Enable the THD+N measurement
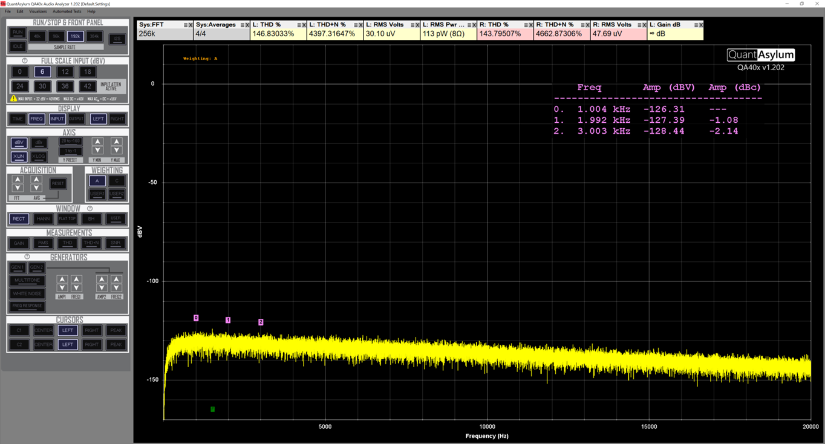This screenshot has width=825, height=444. pyautogui.click(x=91, y=243)
